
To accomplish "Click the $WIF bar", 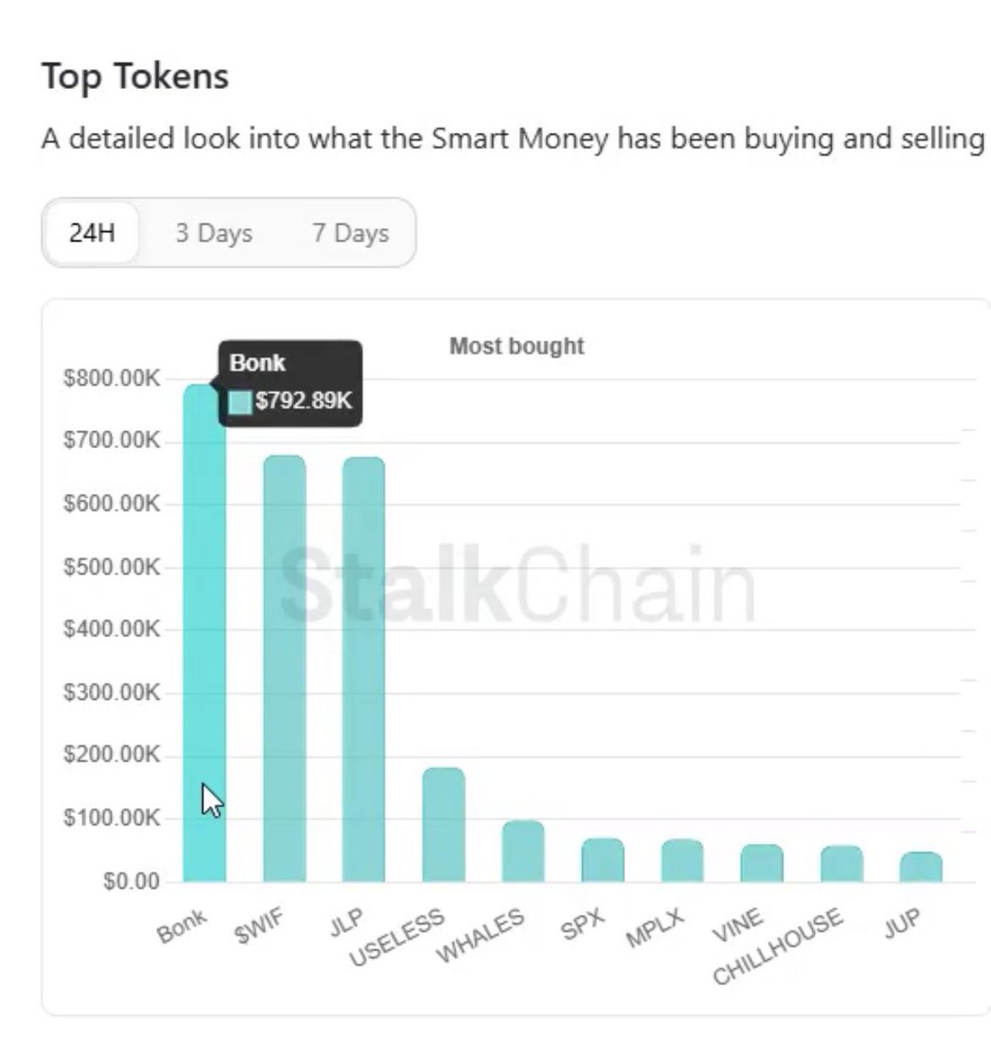I will pyautogui.click(x=284, y=668).
